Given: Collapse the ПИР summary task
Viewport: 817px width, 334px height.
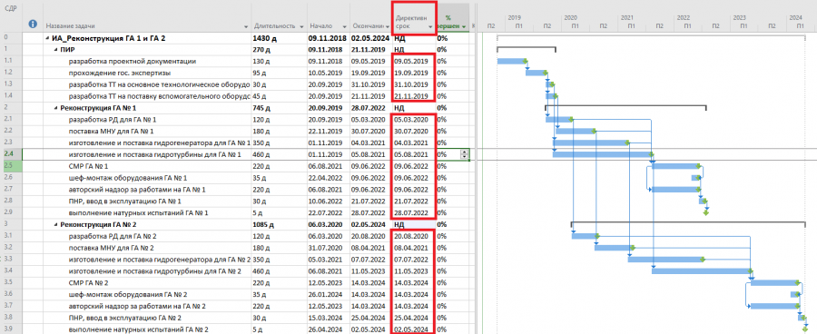Looking at the screenshot, I should 55,50.
